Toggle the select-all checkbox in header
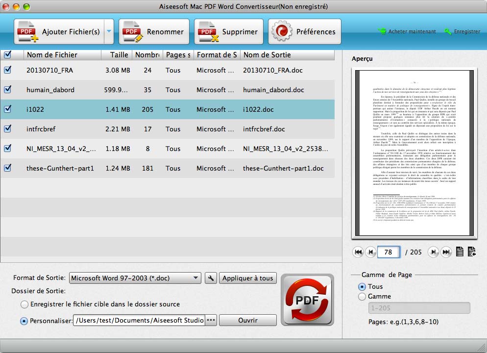 pos(7,55)
